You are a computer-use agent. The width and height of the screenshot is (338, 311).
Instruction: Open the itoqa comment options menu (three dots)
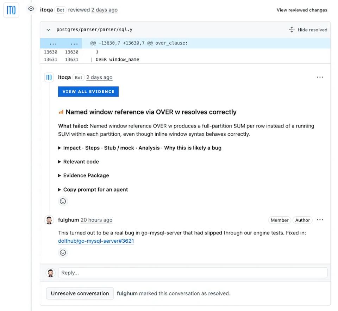point(320,77)
